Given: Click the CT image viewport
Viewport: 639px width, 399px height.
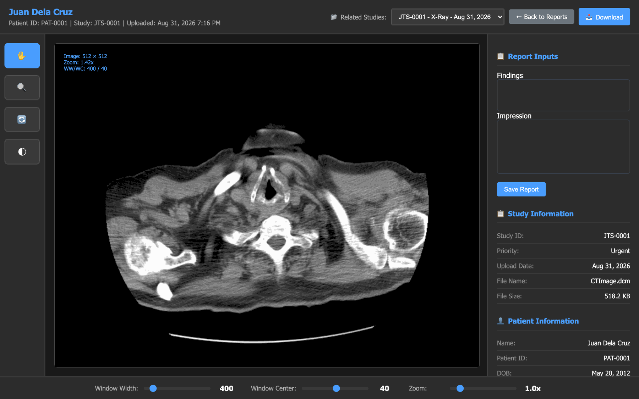Looking at the screenshot, I should [267, 205].
